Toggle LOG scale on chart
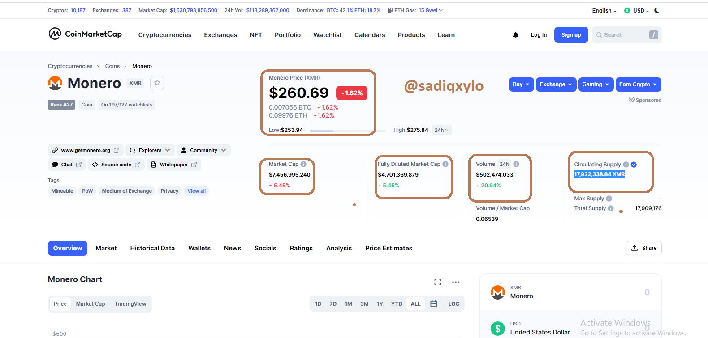Screen dimensions: 708x338 [x=454, y=304]
